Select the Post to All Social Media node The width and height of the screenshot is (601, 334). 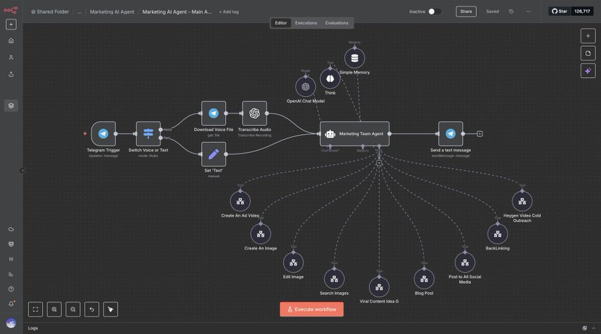coord(465,263)
